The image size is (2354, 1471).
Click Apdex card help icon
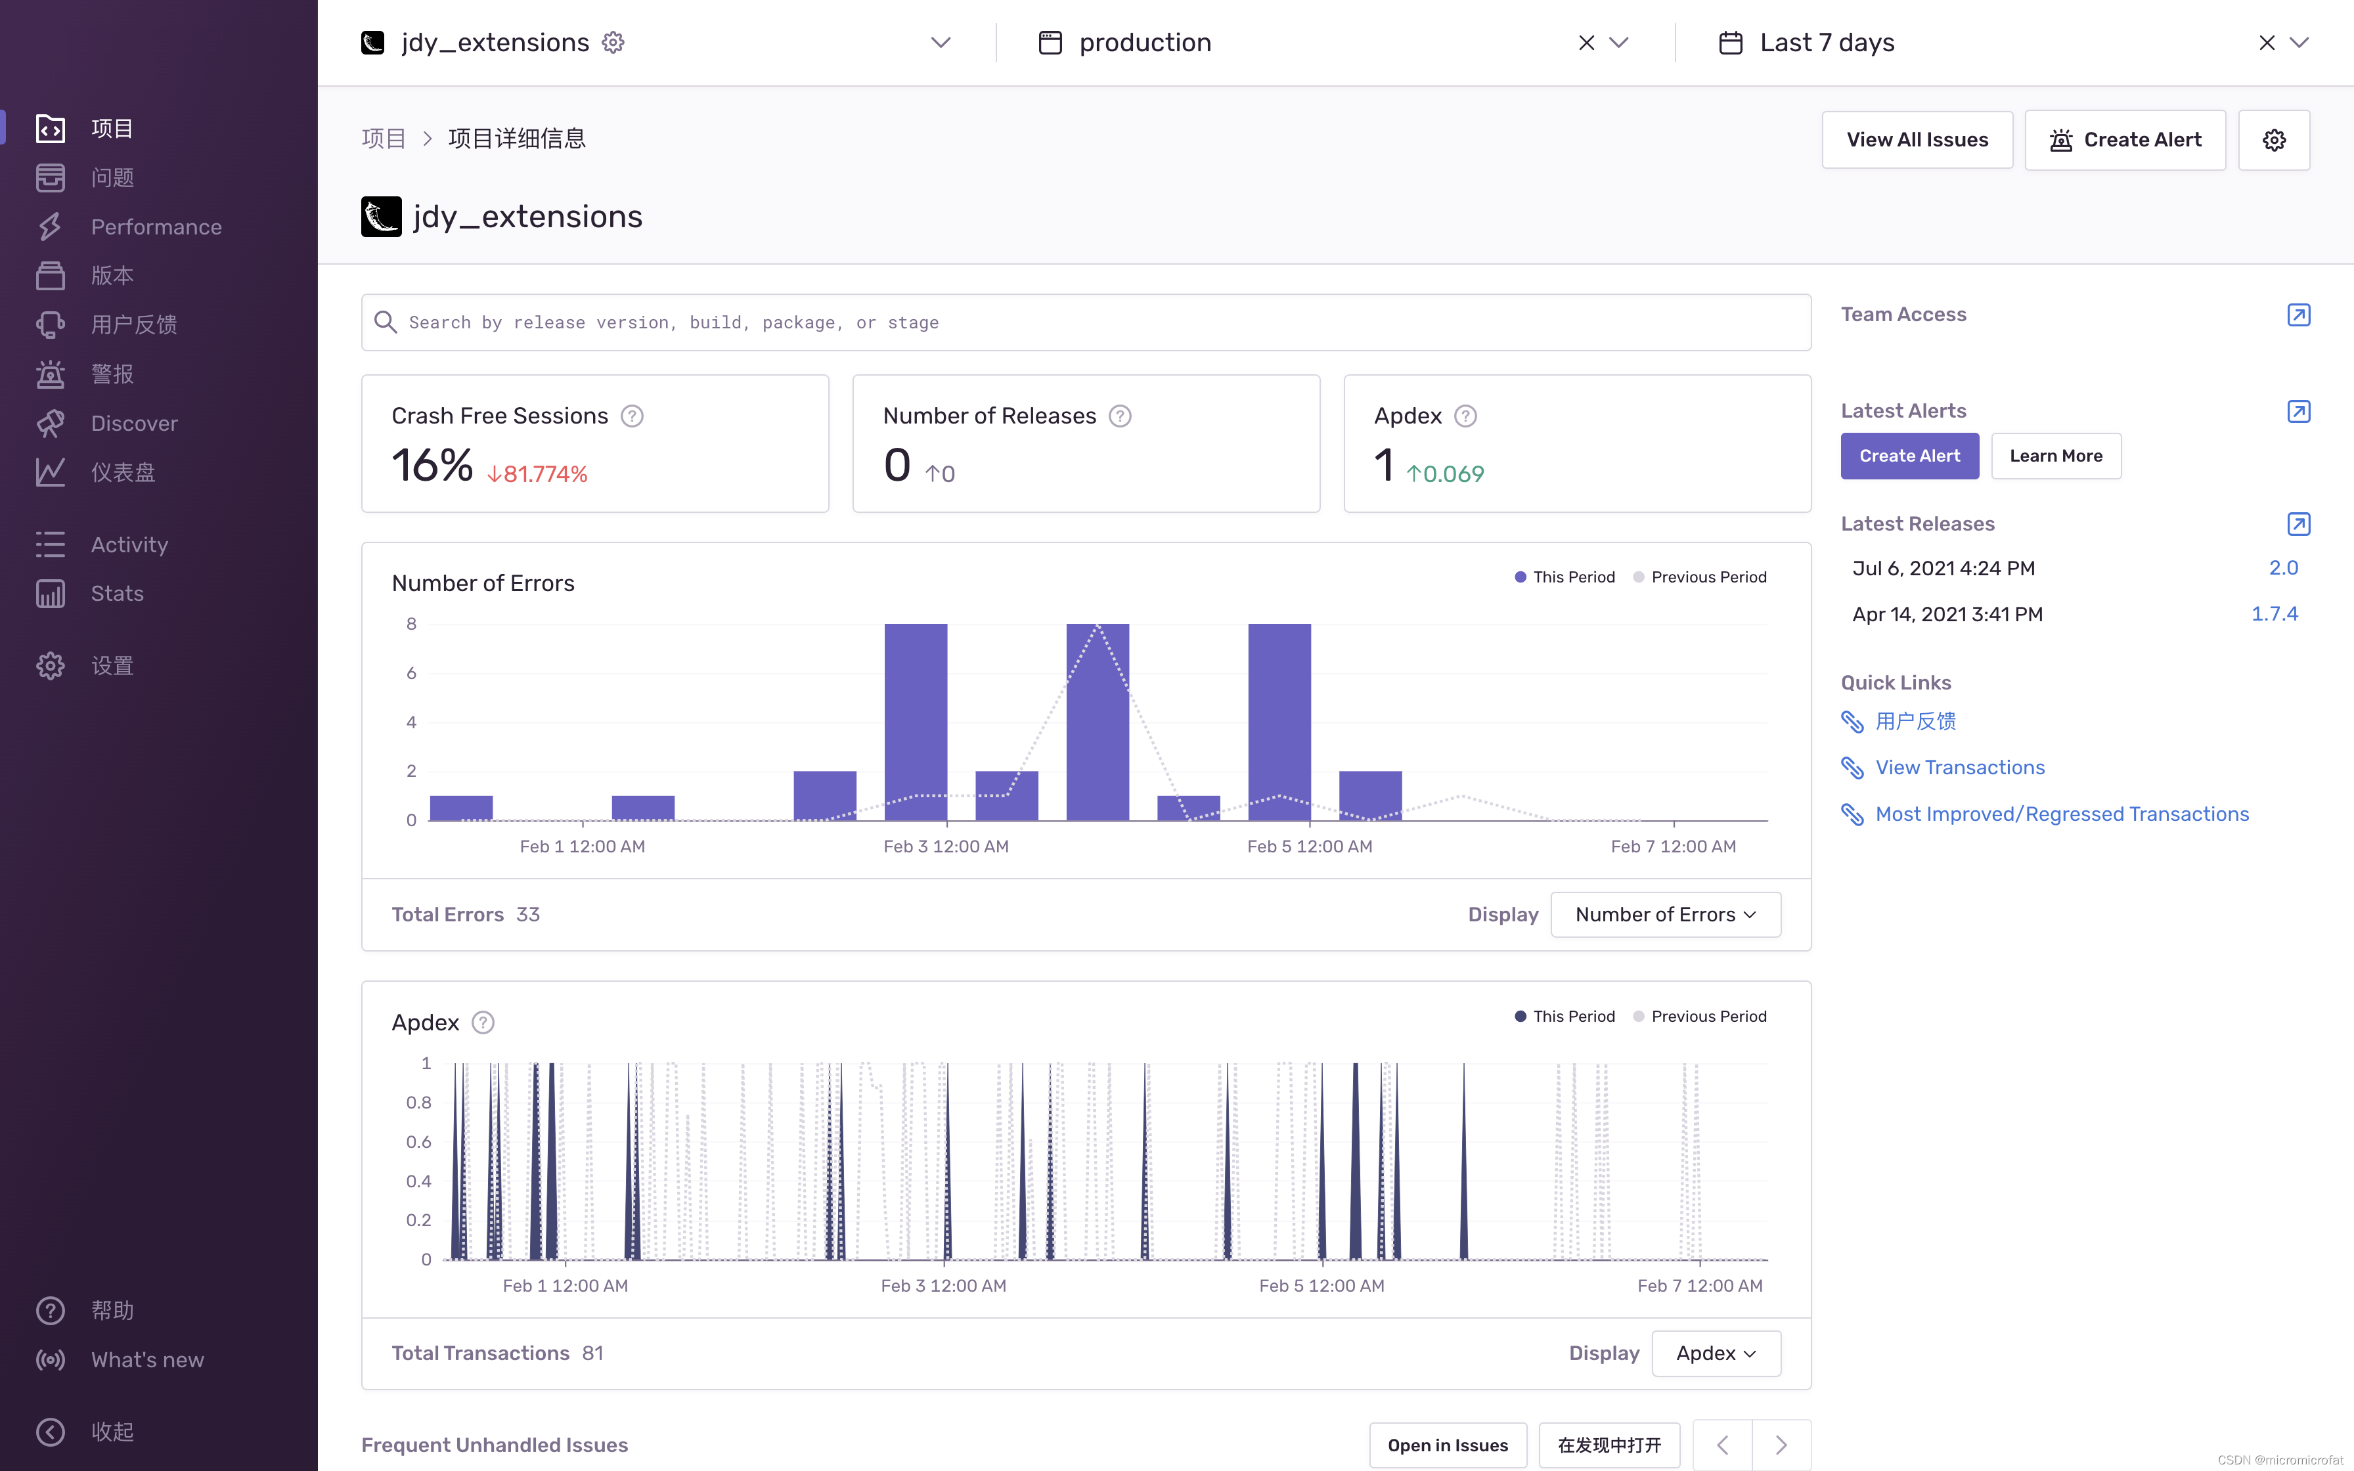[x=1466, y=416]
